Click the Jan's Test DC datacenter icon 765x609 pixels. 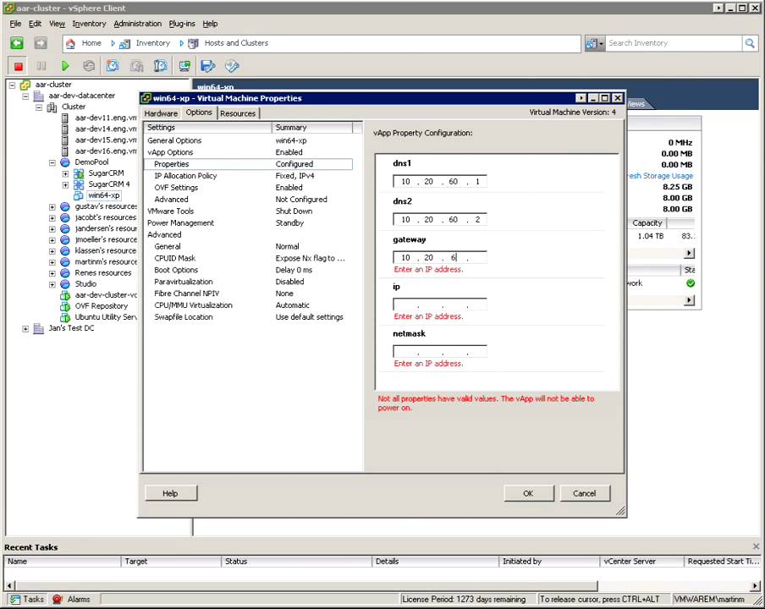[x=39, y=329]
